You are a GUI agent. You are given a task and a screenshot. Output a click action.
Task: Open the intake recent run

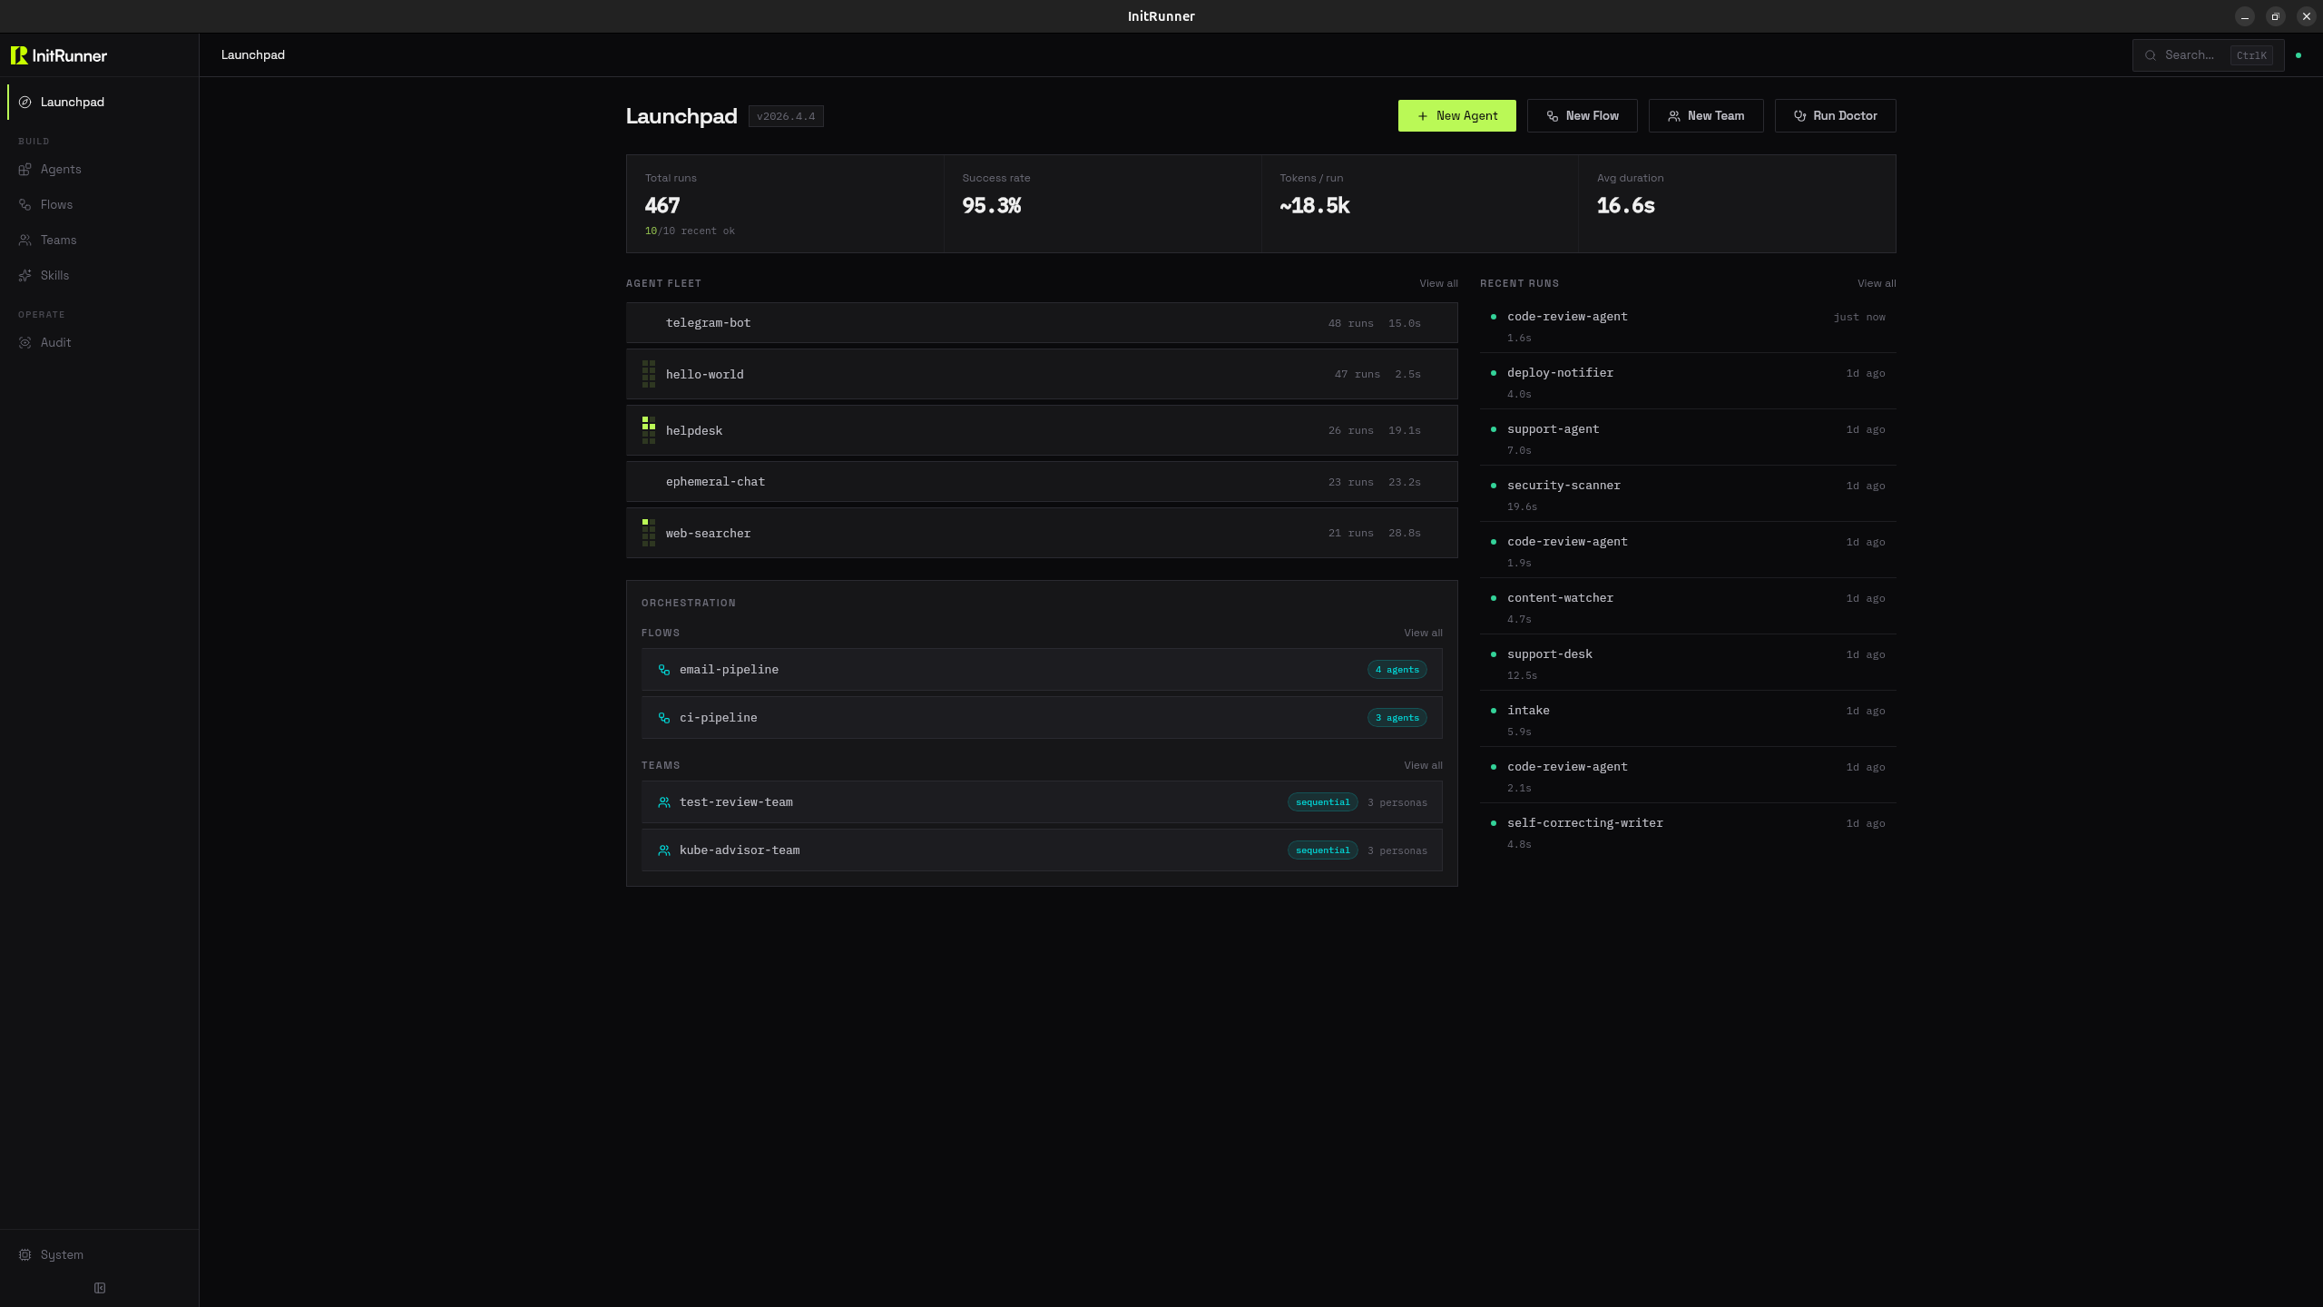coord(1688,720)
